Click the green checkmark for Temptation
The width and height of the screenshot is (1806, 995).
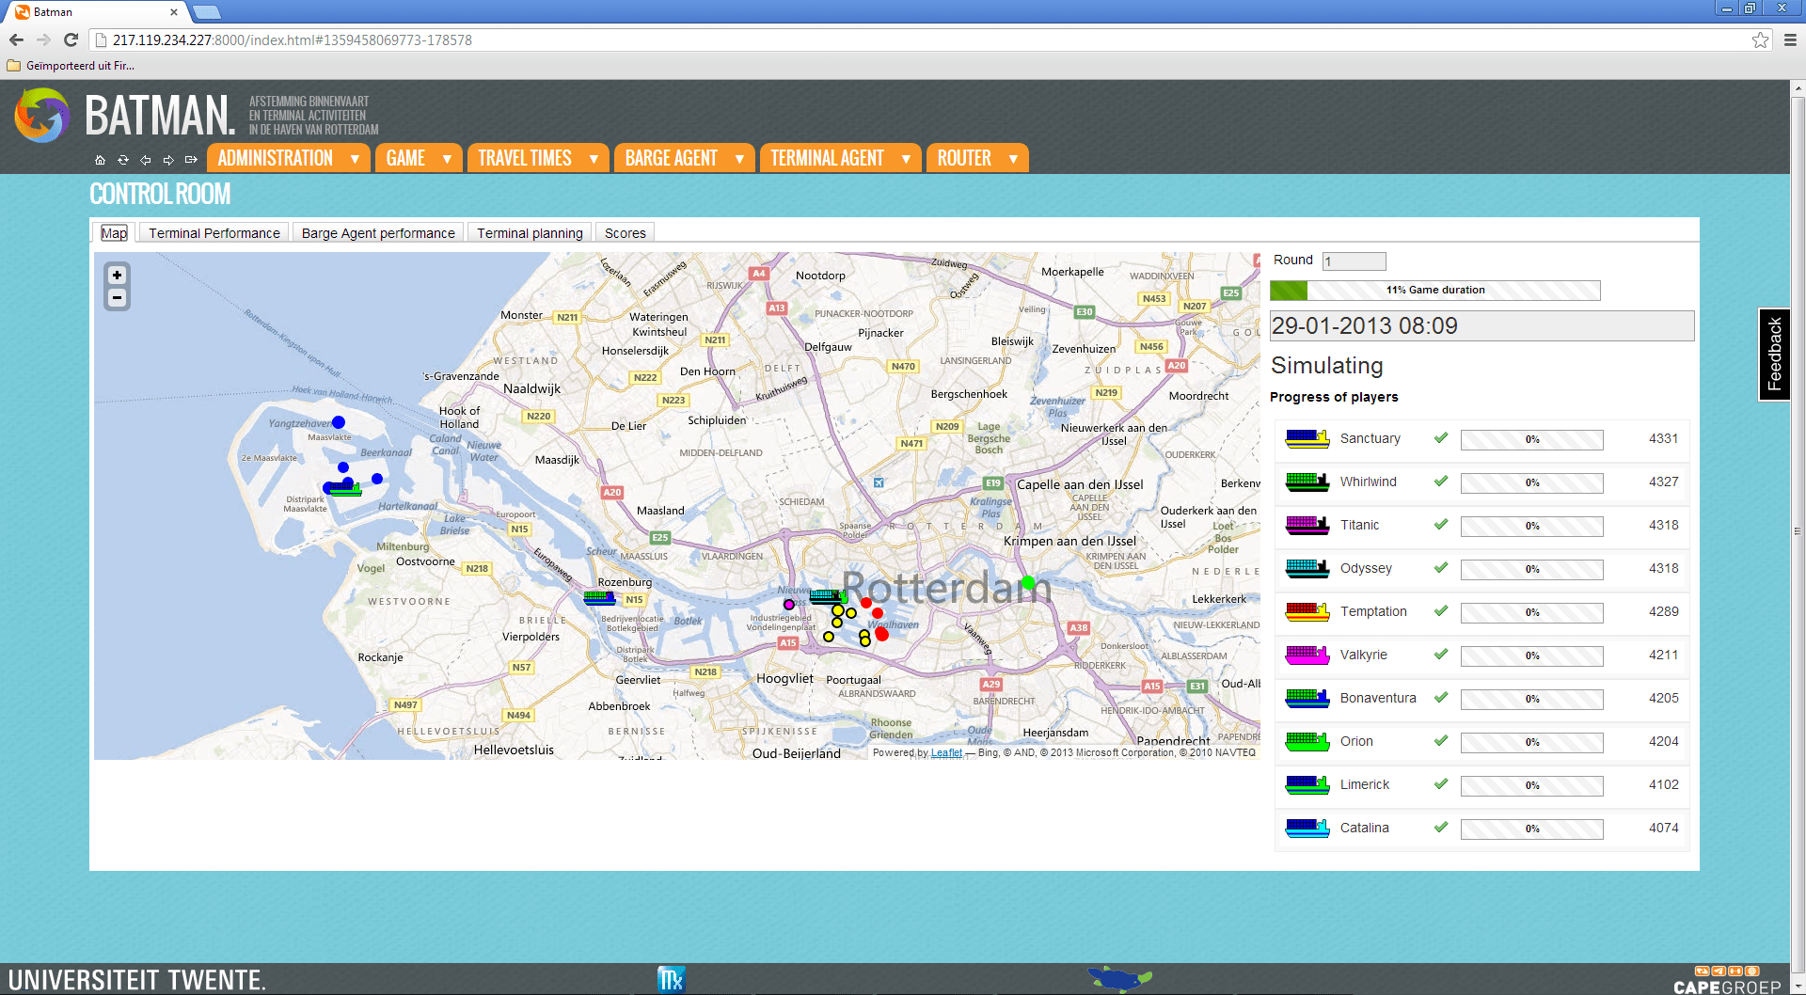pyautogui.click(x=1441, y=610)
